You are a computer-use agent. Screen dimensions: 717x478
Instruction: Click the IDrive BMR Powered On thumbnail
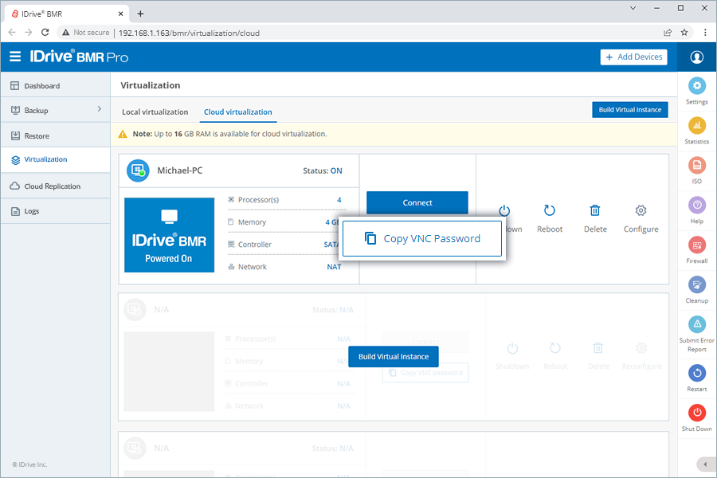tap(169, 235)
